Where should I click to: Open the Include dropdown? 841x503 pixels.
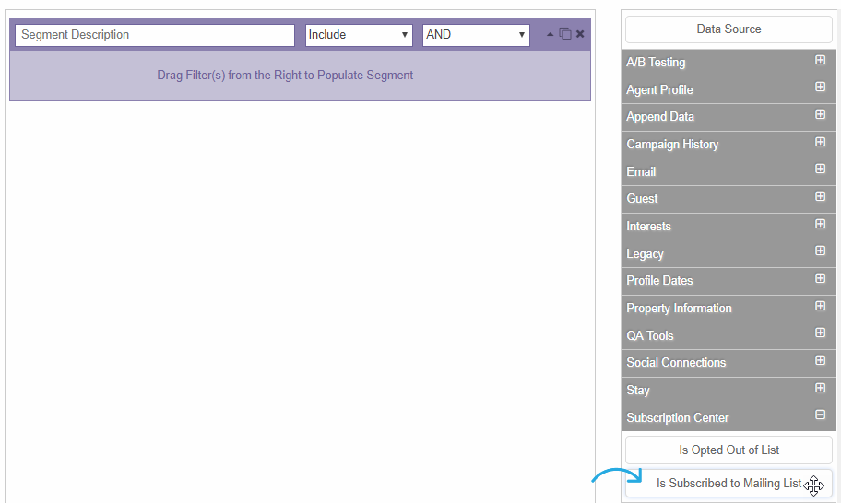[x=359, y=35]
